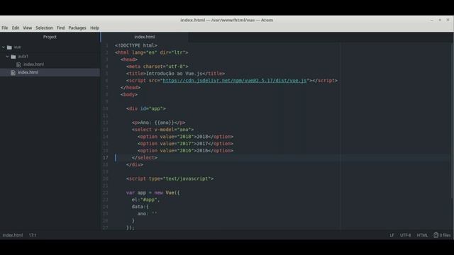Select the aula1 folder row
The height and width of the screenshot is (255, 454).
point(50,57)
